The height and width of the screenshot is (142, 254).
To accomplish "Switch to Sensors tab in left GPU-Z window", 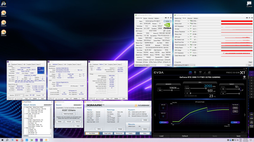I will click(x=145, y=18).
